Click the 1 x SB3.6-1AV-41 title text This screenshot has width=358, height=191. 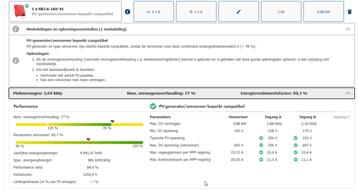click(48, 9)
